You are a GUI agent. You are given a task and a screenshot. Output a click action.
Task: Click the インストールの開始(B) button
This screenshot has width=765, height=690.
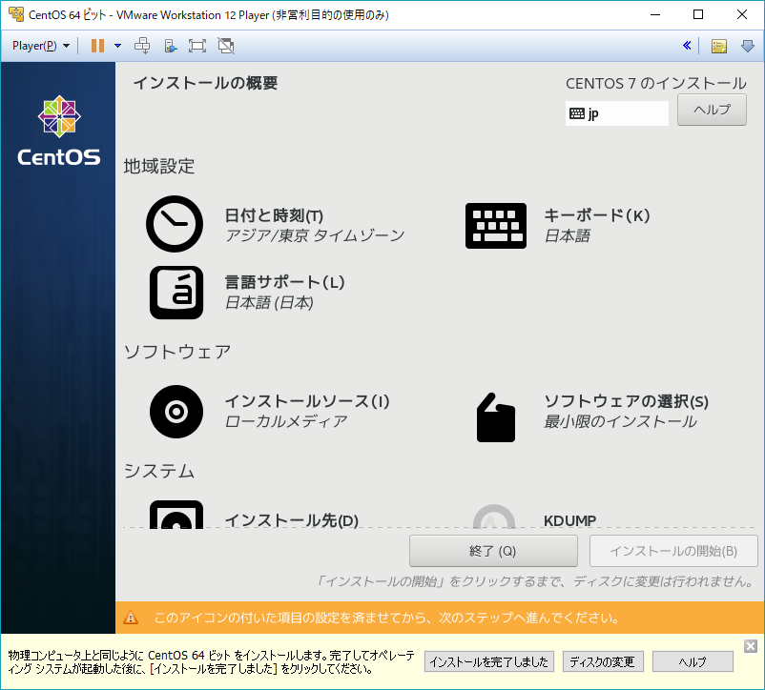[x=673, y=551]
